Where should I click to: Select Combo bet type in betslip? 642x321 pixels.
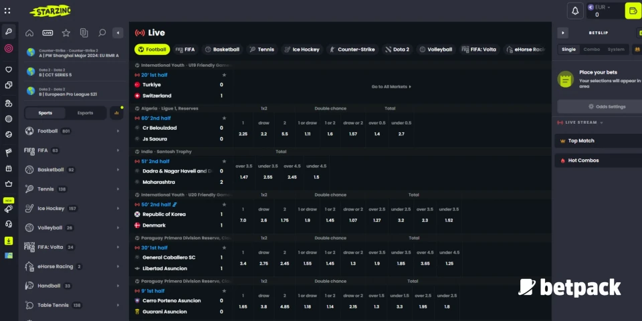(x=591, y=49)
